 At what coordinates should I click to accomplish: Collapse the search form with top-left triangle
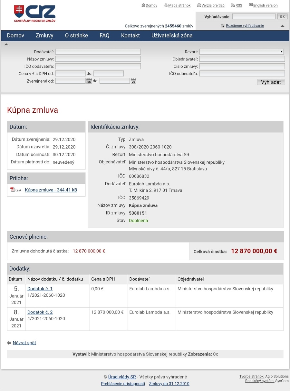point(6,45)
